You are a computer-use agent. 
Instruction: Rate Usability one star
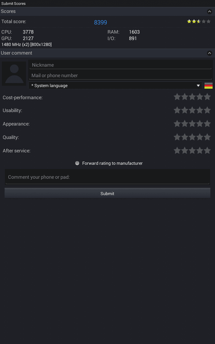[x=177, y=110]
